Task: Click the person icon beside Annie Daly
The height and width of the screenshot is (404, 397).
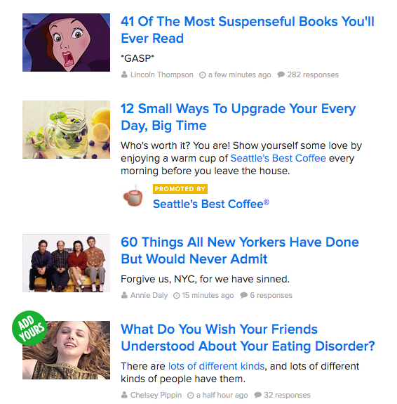Action: 124,295
